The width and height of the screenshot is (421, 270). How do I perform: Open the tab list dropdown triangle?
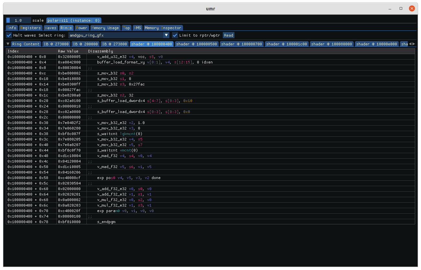(8, 44)
